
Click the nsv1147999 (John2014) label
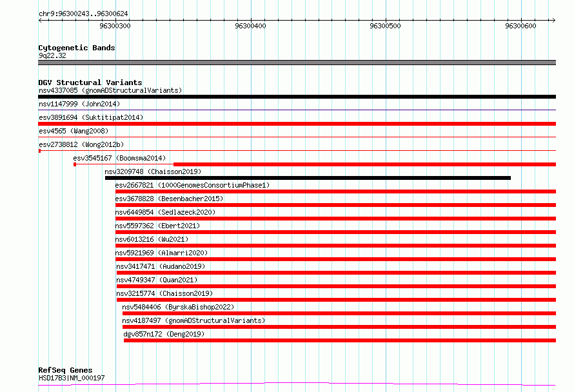tap(79, 104)
